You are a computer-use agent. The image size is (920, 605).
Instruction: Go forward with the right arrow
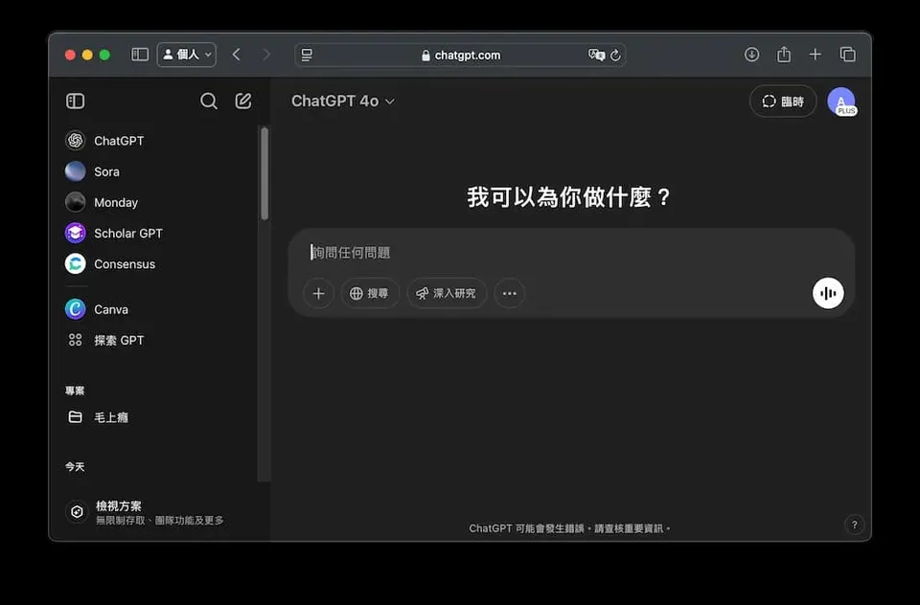266,55
